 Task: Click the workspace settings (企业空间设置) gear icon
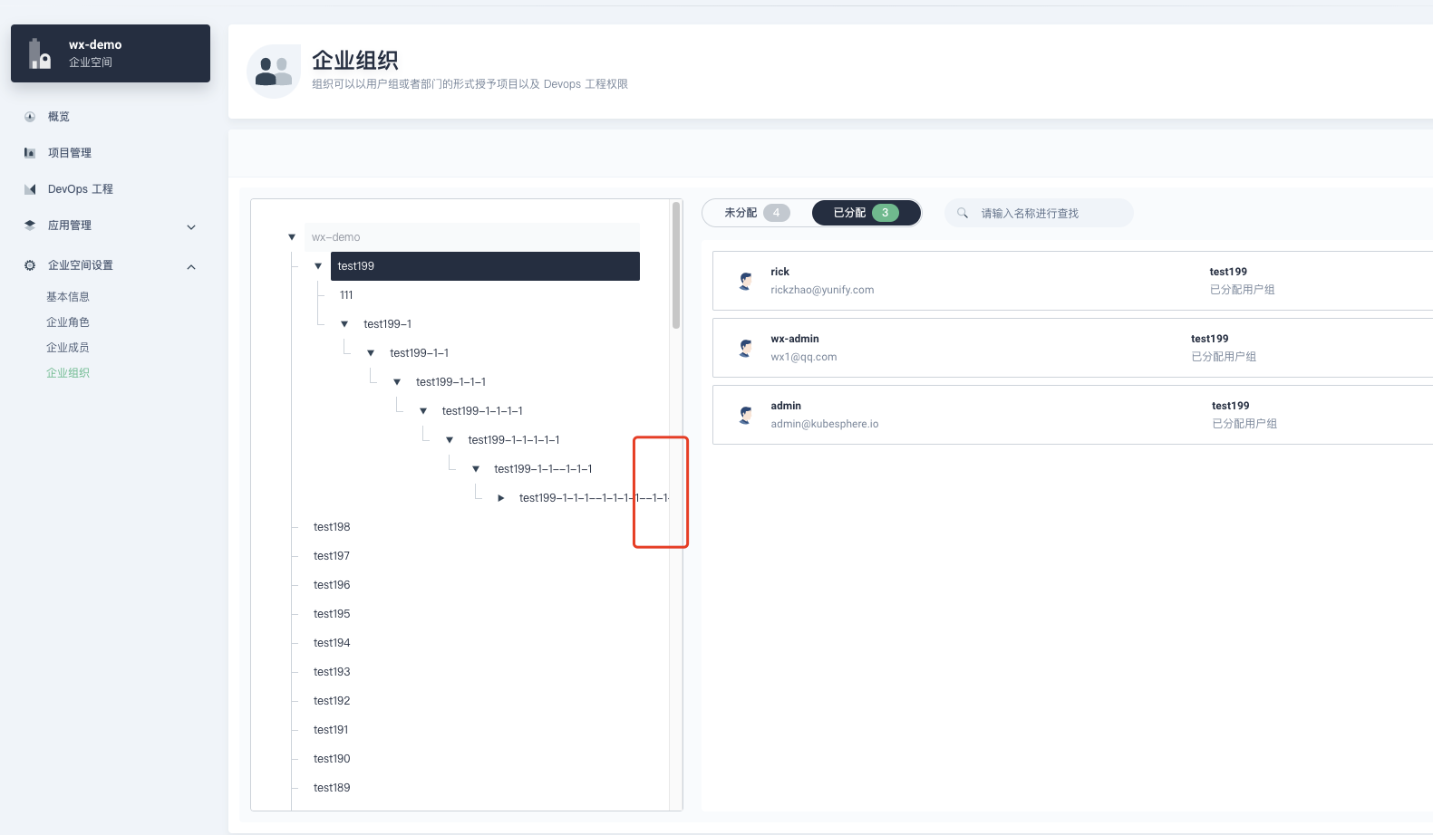tap(30, 265)
